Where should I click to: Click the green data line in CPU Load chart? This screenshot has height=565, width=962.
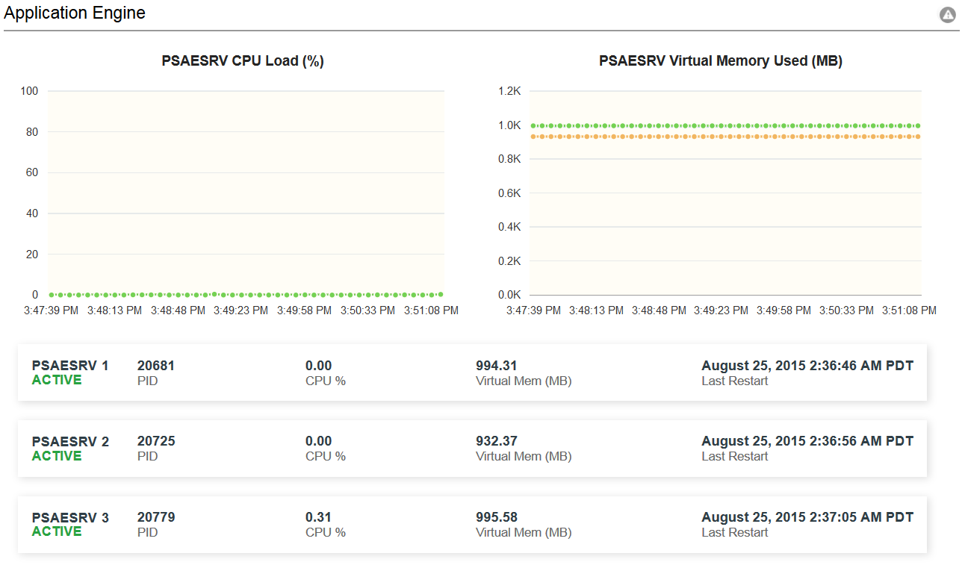click(x=246, y=295)
